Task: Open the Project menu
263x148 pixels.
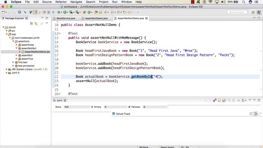Action: click(104, 2)
